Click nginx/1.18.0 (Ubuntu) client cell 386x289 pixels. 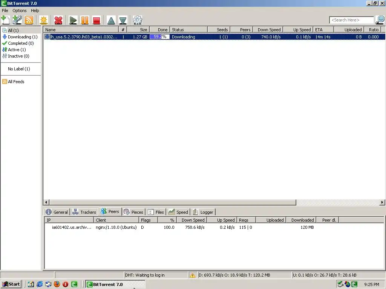[x=116, y=227]
